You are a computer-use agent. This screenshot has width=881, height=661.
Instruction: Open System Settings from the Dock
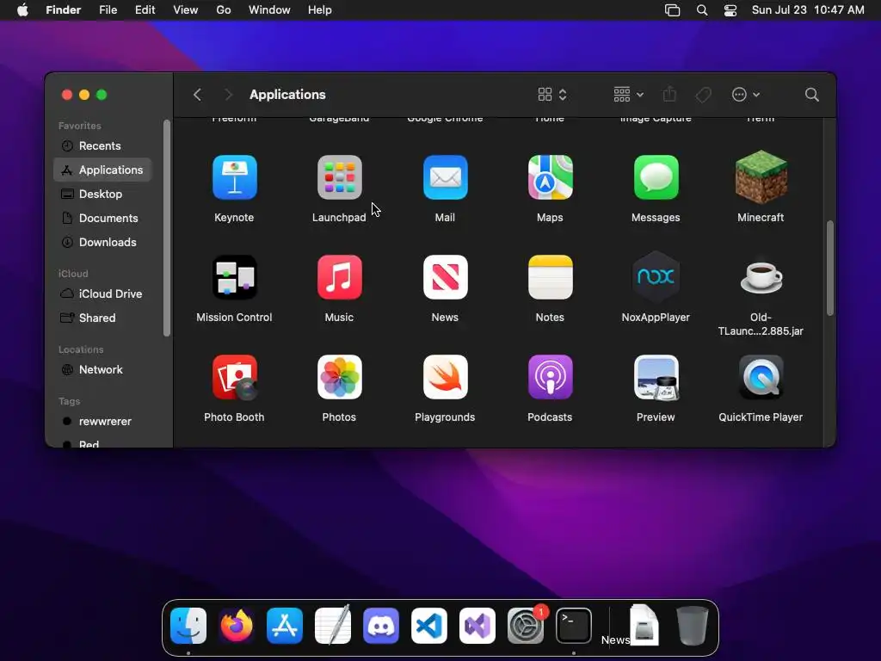(x=526, y=625)
